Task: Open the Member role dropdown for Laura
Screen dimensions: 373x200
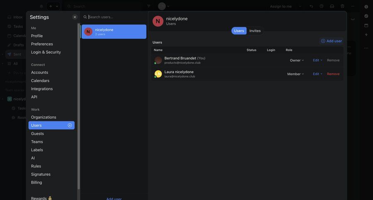Action: 295,74
